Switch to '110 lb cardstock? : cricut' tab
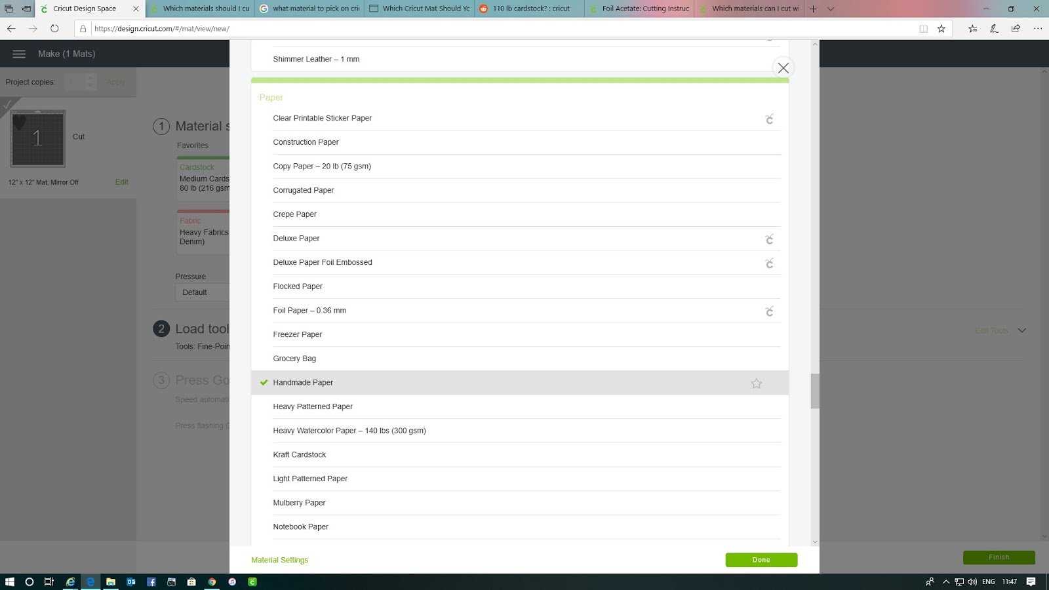This screenshot has height=590, width=1049. (530, 9)
